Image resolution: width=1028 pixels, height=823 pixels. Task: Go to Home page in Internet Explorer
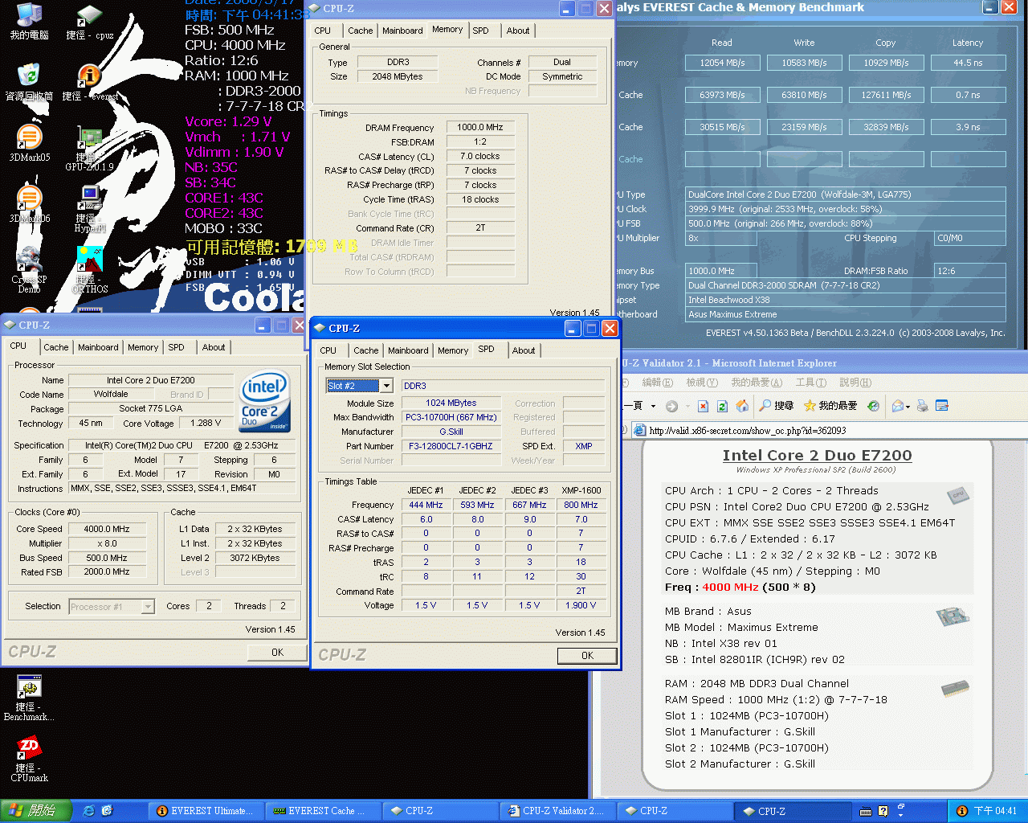[x=742, y=406]
